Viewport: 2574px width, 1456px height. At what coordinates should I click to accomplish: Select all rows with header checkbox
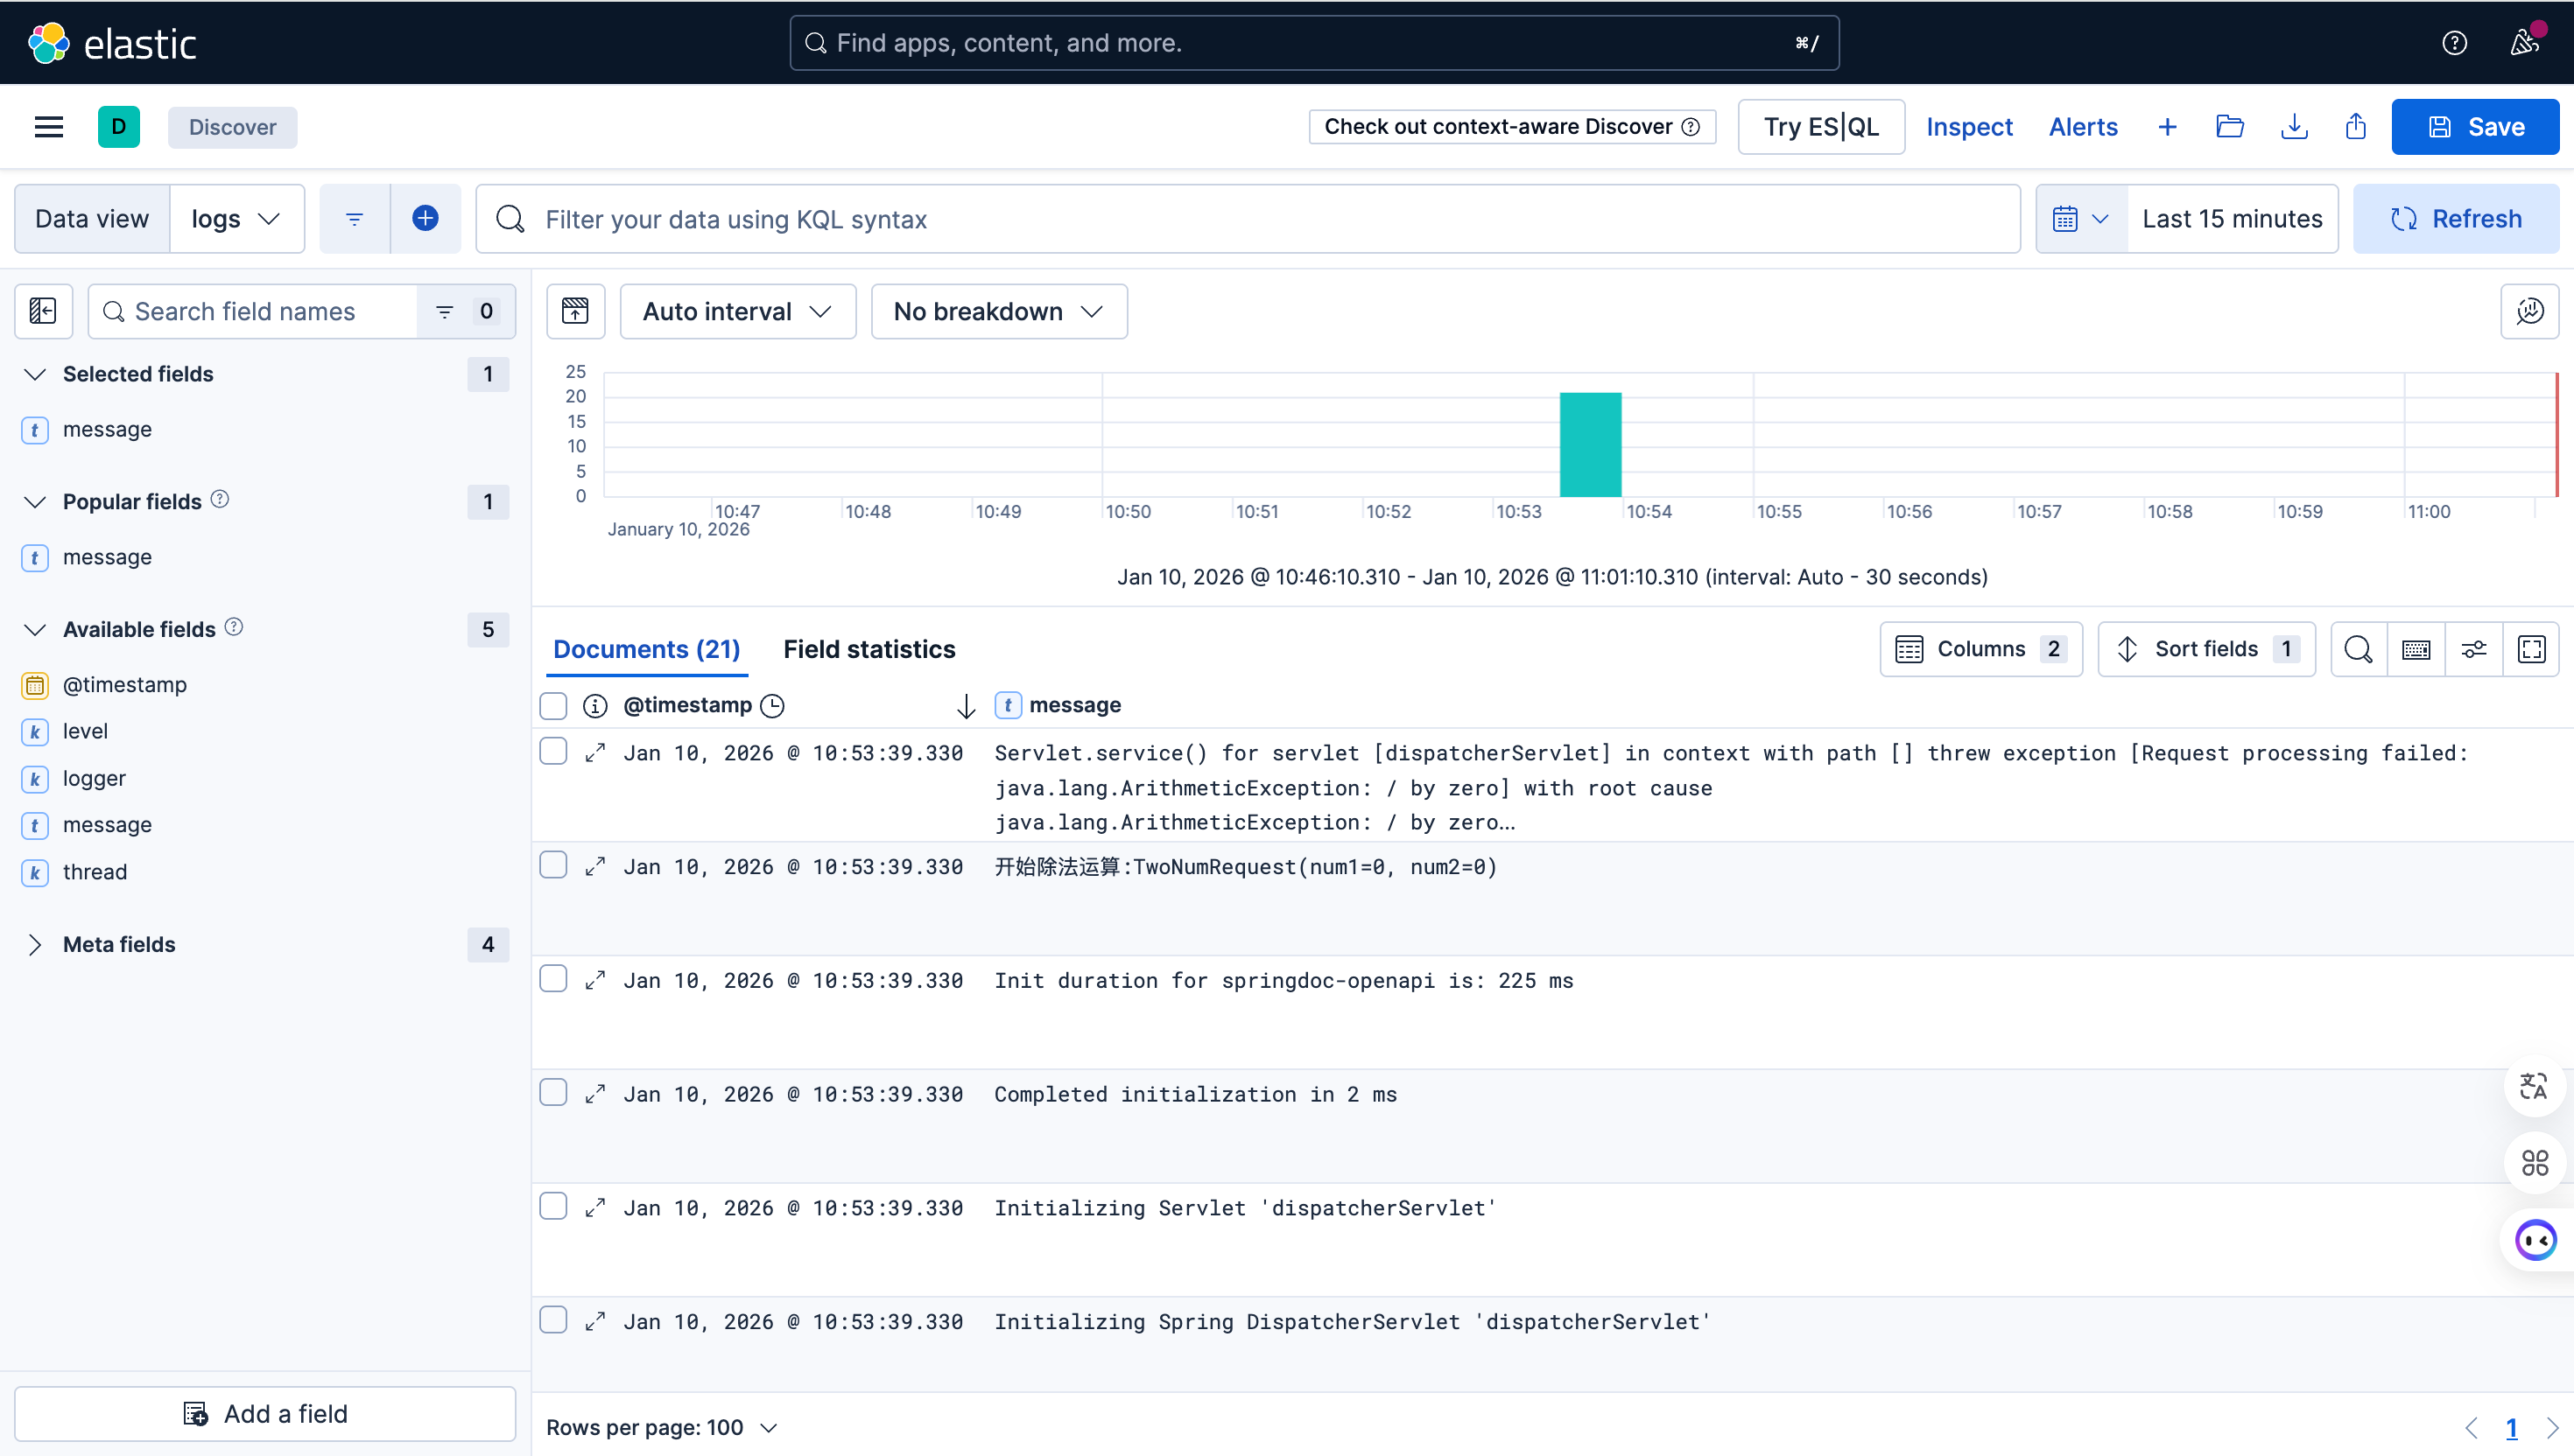pyautogui.click(x=553, y=706)
